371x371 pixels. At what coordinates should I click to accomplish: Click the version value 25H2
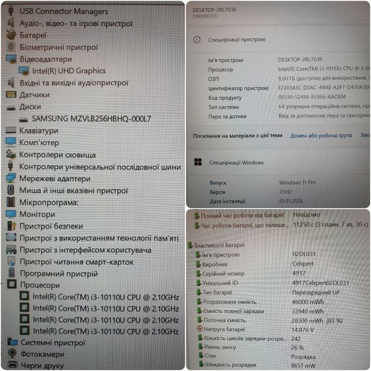pos(285,192)
